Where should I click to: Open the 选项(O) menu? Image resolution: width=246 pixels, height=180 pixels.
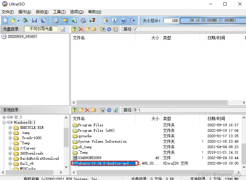coord(77,12)
